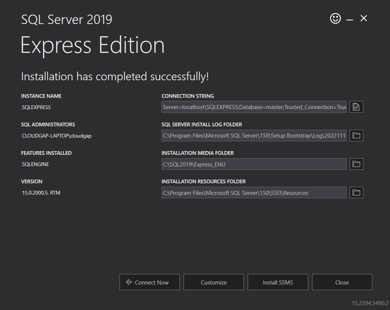
Task: Open the installation media folder icon
Action: (356, 164)
